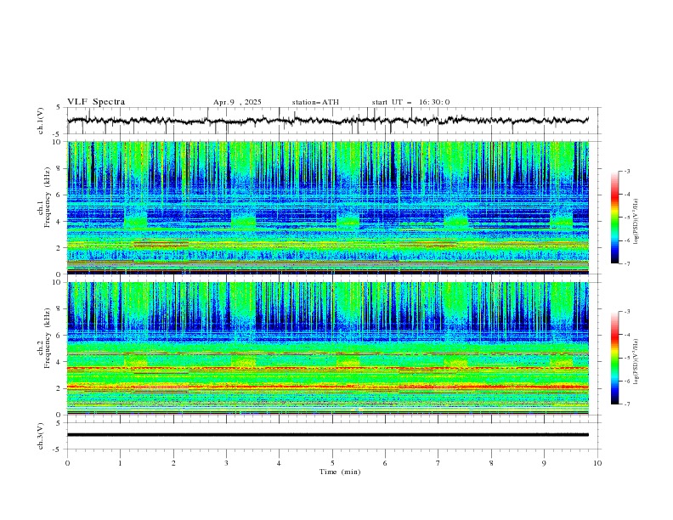The height and width of the screenshot is (520, 673).
Task: Click the "Time (min)" axis label
Action: [x=340, y=472]
